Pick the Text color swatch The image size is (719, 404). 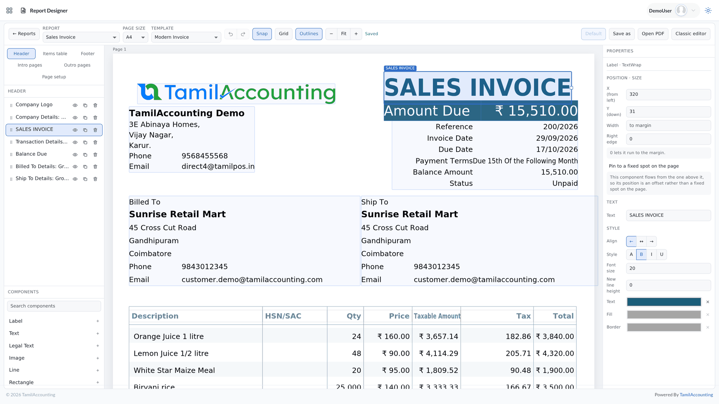click(664, 302)
